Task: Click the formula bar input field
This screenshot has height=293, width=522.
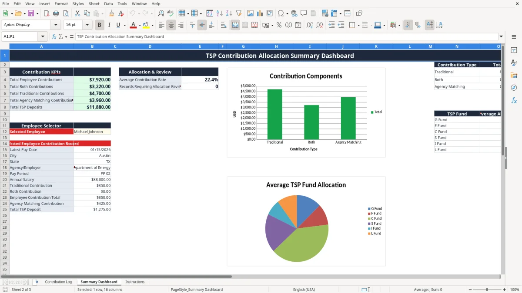Action: click(286, 36)
